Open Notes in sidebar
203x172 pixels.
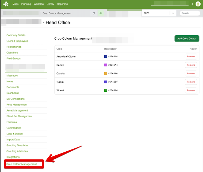10,81
